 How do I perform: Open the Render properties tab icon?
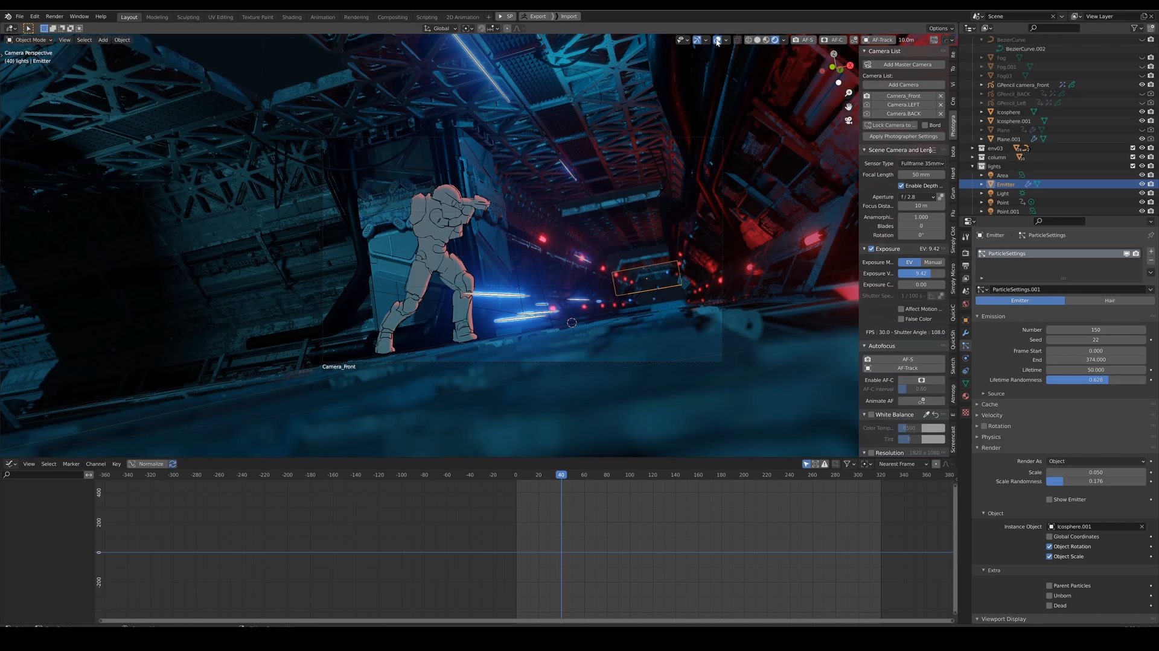[x=966, y=253]
